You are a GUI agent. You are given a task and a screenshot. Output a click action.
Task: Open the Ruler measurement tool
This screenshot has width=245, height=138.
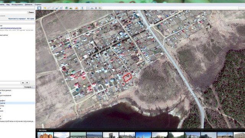coord(82,8)
